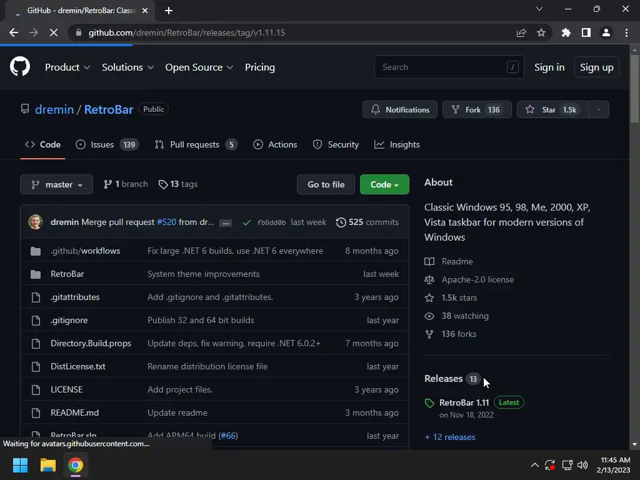Click the green commit status checkmark
The image size is (640, 480).
246,222
